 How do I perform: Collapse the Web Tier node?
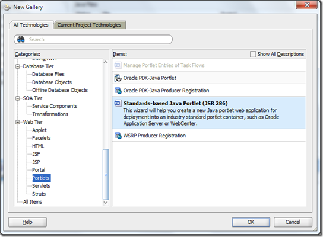tap(18, 122)
